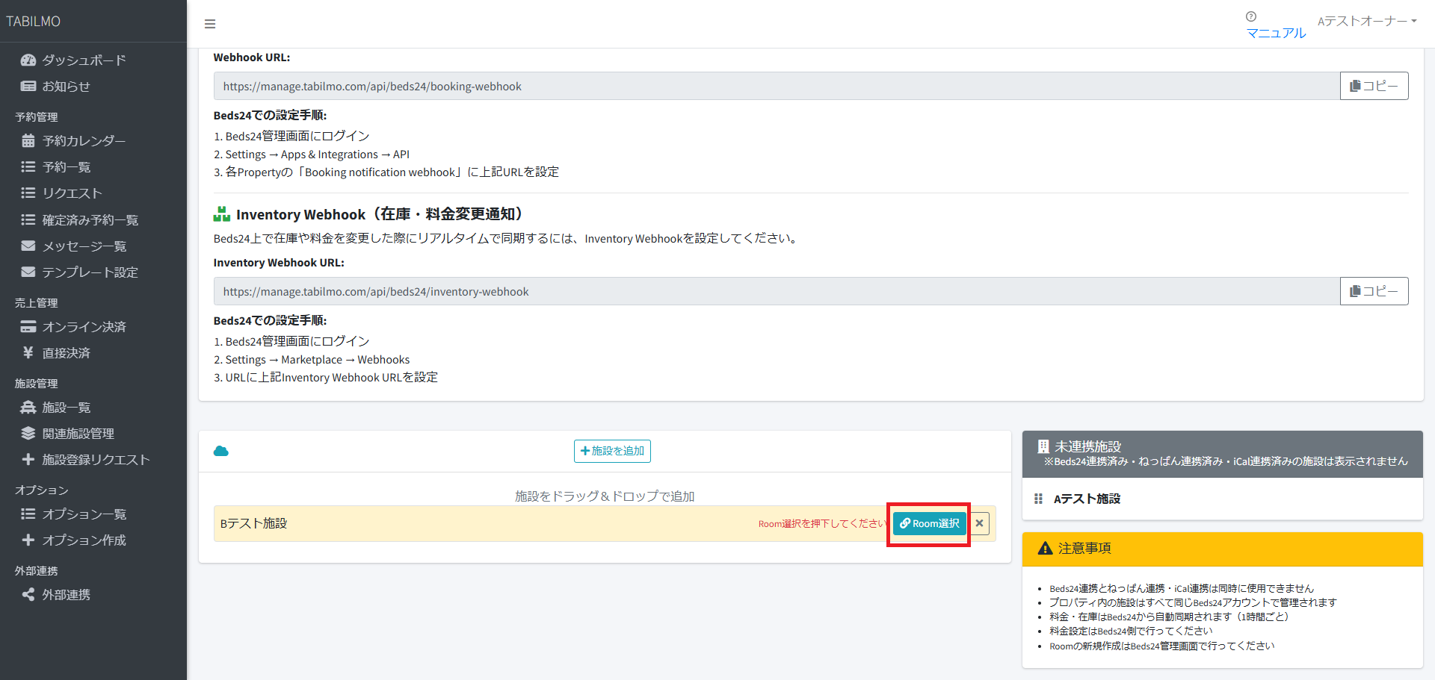
Task: Open the マニュアル link
Action: 1276,33
